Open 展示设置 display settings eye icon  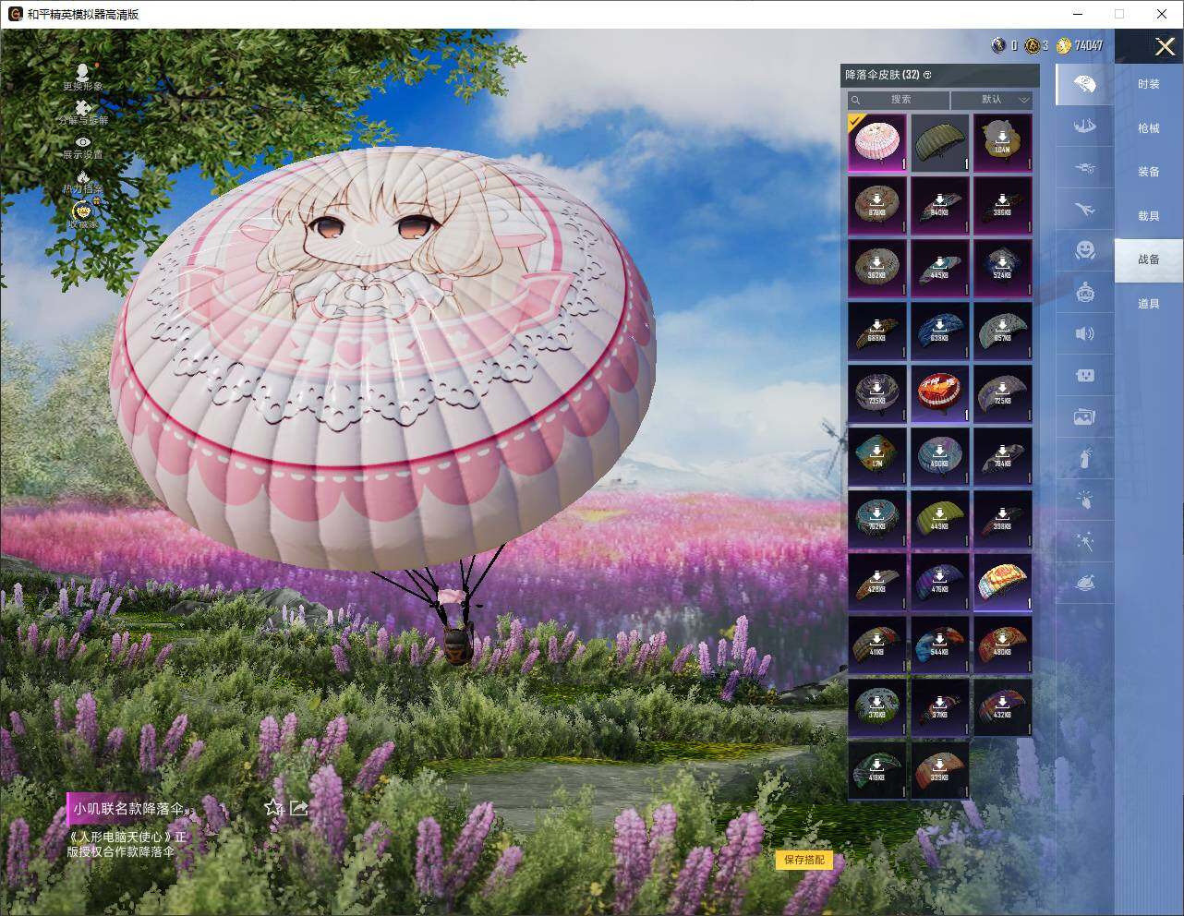(82, 147)
